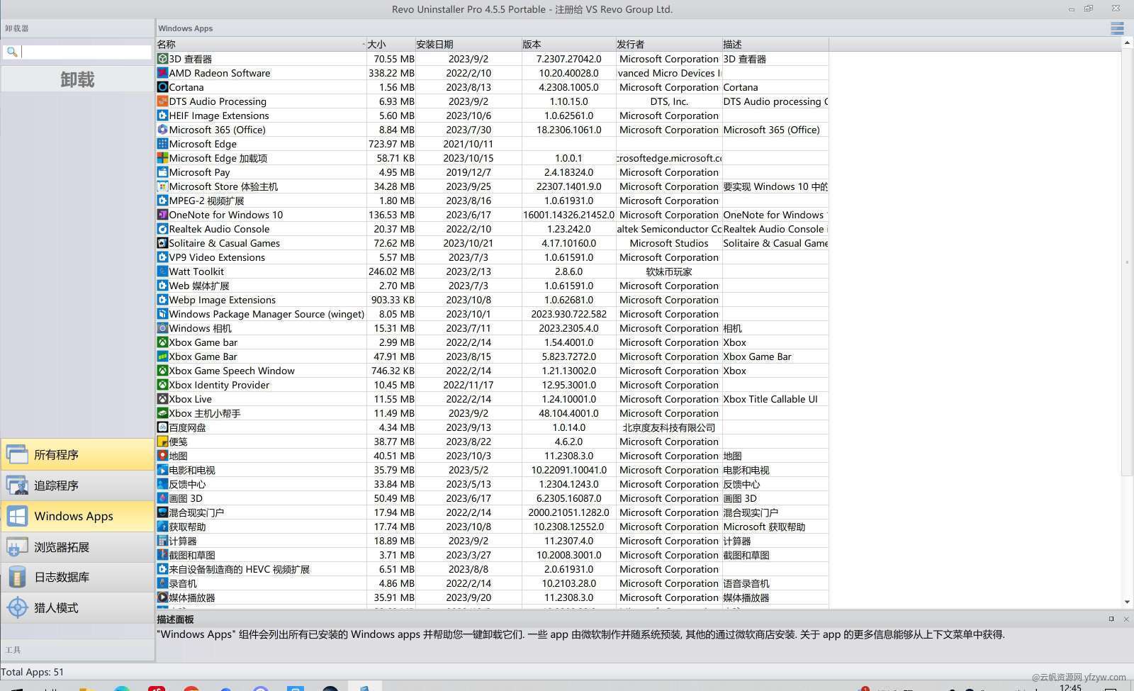The image size is (1134, 691).
Task: Expand the 工具 tools section
Action: (x=77, y=650)
